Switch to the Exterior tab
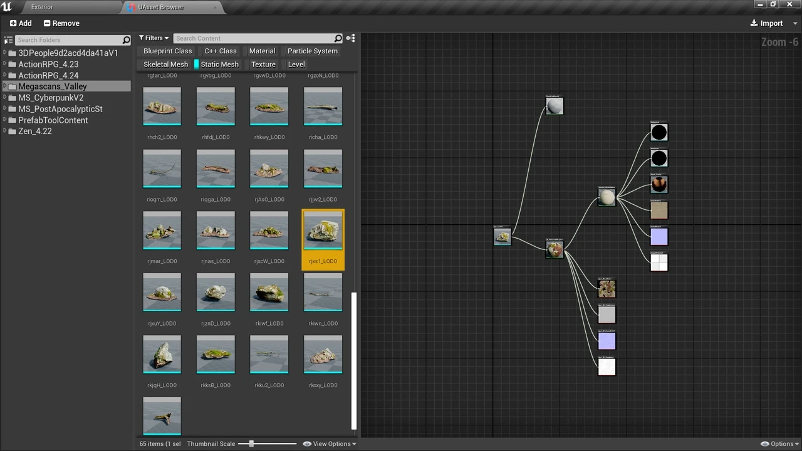This screenshot has width=802, height=451. [42, 7]
